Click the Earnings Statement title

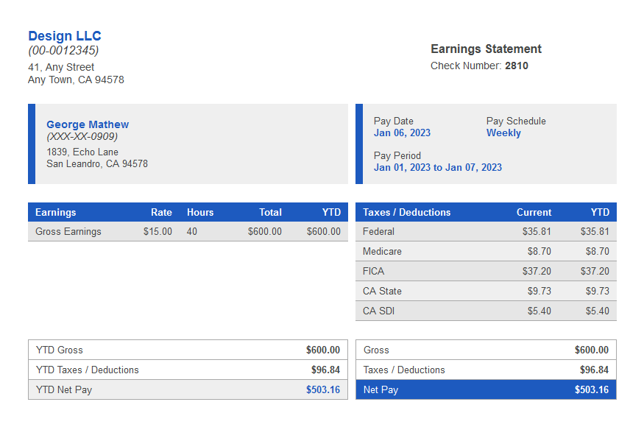tap(486, 49)
